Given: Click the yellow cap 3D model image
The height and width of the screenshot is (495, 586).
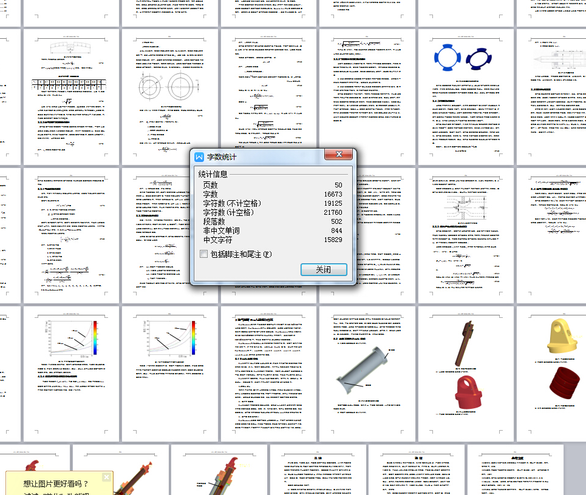Looking at the screenshot, I should (x=562, y=336).
